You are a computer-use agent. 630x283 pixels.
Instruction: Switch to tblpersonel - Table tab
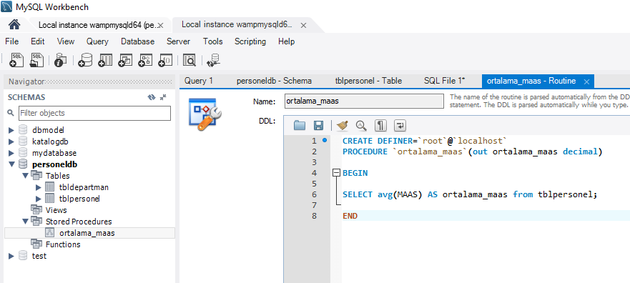coord(368,81)
